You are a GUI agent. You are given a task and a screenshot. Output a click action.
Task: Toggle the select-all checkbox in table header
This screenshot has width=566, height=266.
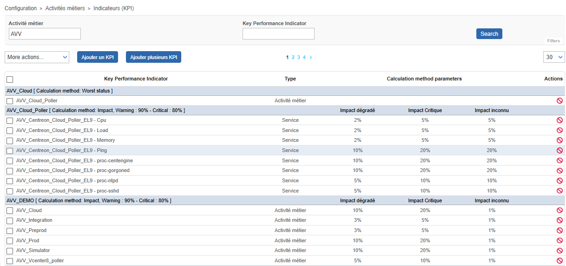(10, 80)
